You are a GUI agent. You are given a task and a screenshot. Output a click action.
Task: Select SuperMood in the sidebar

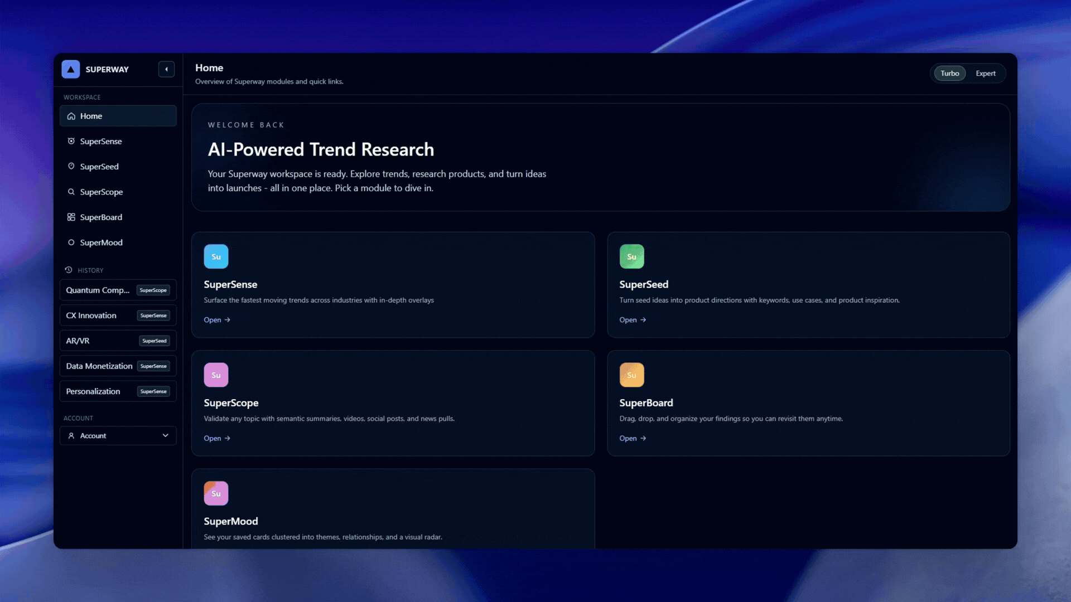102,243
